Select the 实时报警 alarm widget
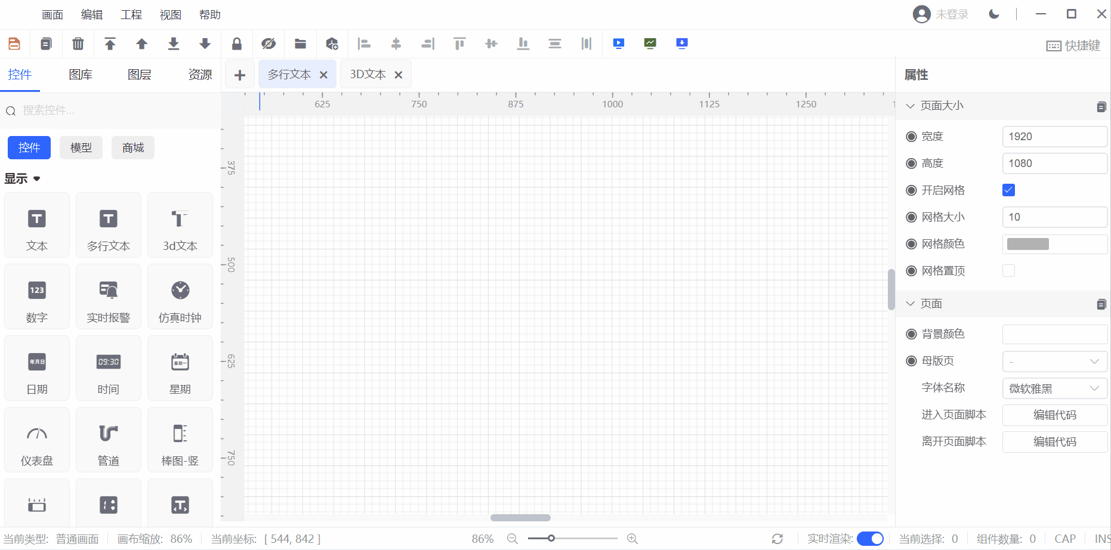This screenshot has width=1111, height=550. click(x=109, y=297)
